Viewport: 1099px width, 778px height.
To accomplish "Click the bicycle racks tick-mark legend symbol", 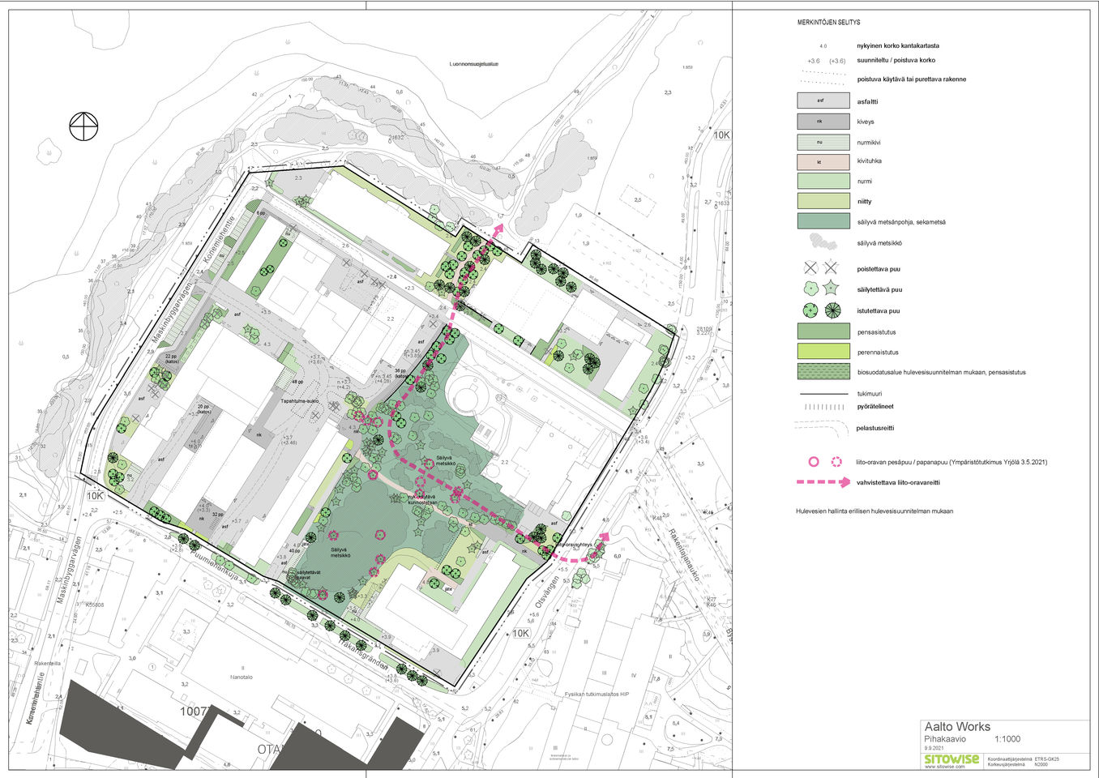I will [x=823, y=407].
